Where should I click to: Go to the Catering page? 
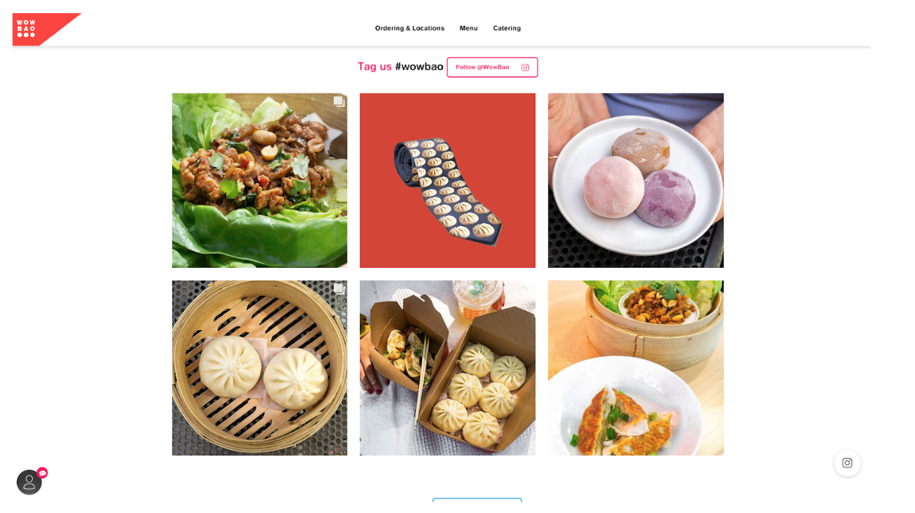[x=507, y=28]
